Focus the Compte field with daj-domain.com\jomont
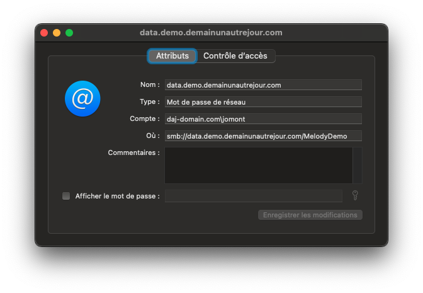423x293 pixels. [x=262, y=119]
